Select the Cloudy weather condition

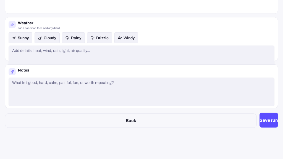pos(47,38)
